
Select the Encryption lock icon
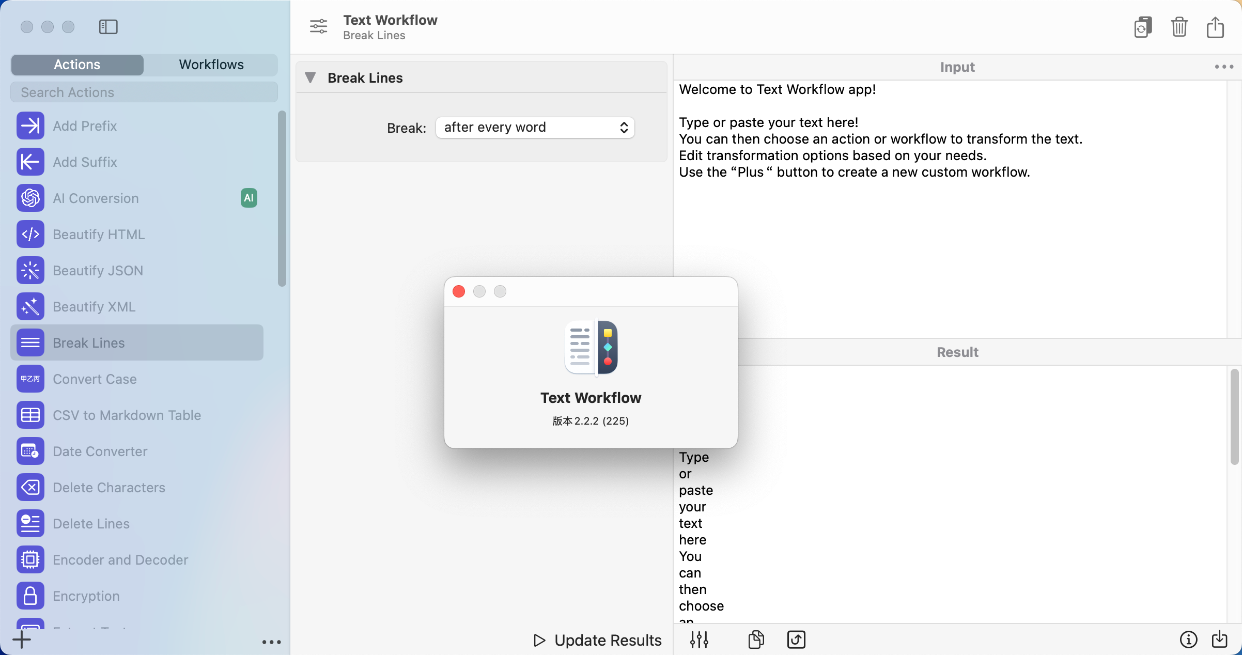[x=30, y=596]
